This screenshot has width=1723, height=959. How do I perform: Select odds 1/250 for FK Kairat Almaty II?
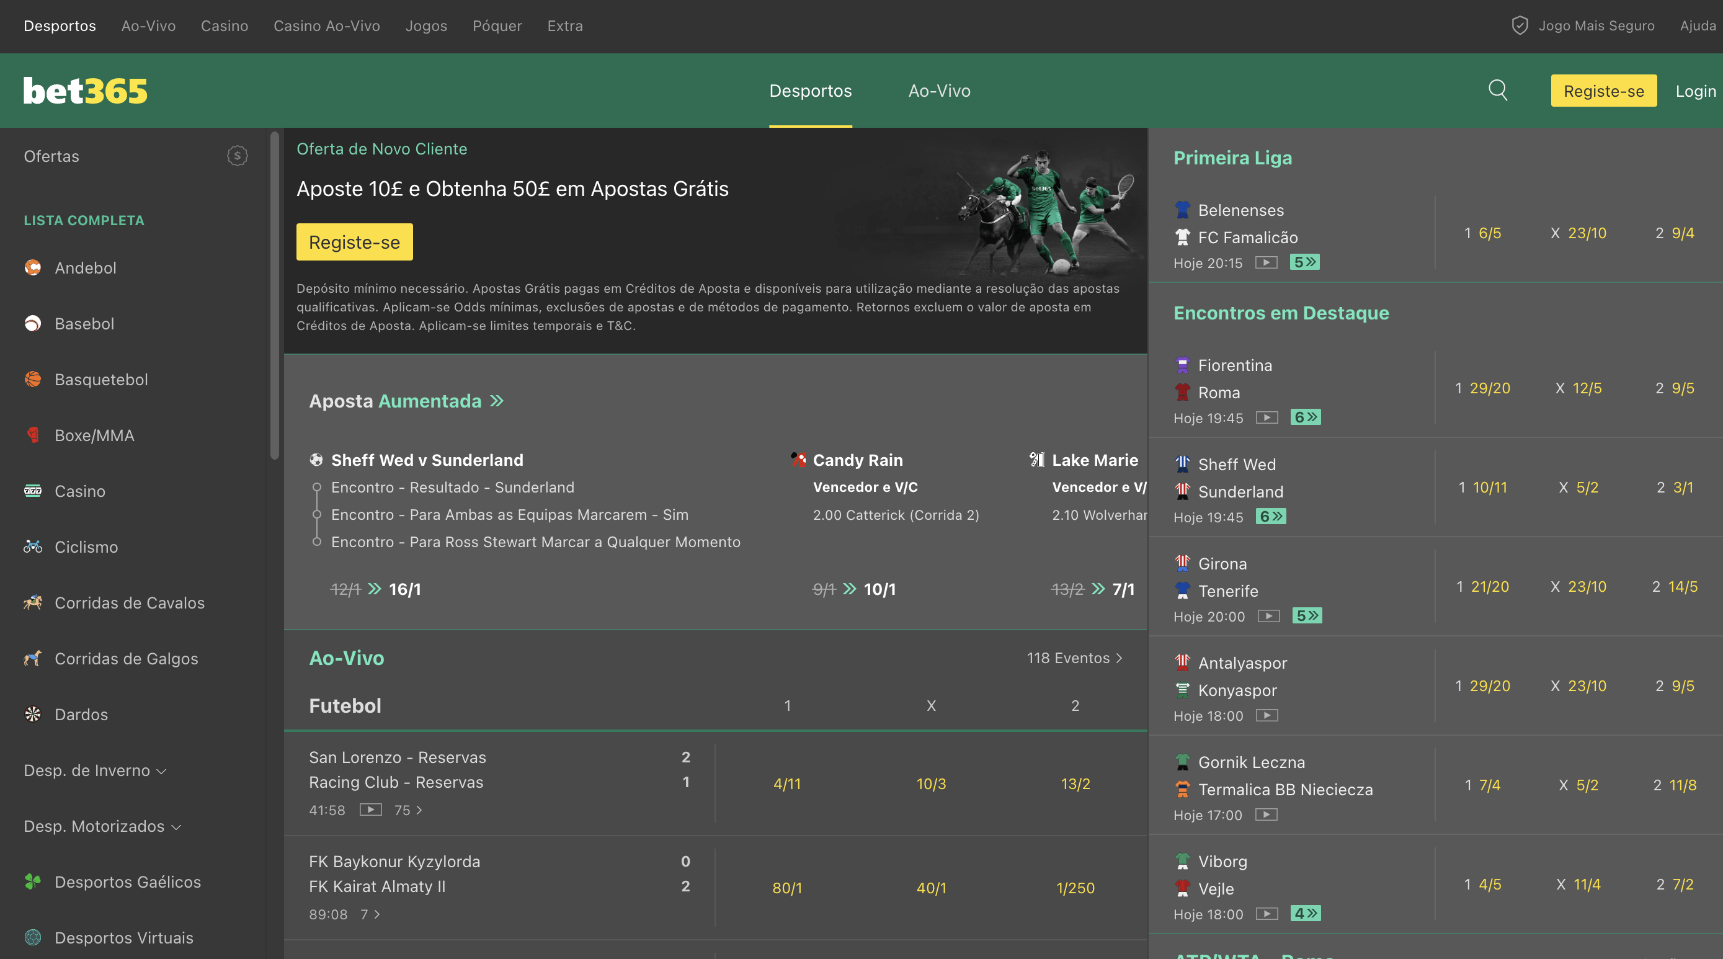click(x=1075, y=888)
